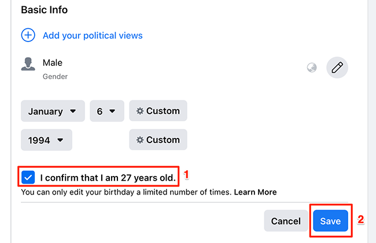Edit gender with the pencil icon
The height and width of the screenshot is (243, 376).
click(x=337, y=68)
